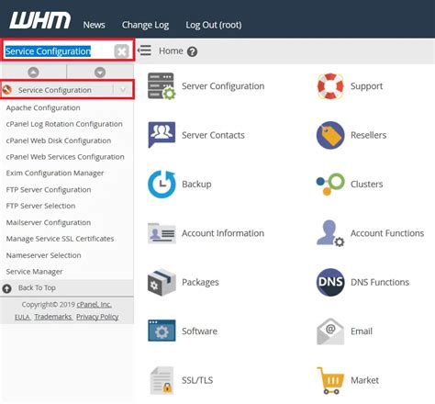Viewport: 435px width, 404px height.
Task: Open Exim Configuration Manager
Action: point(55,174)
